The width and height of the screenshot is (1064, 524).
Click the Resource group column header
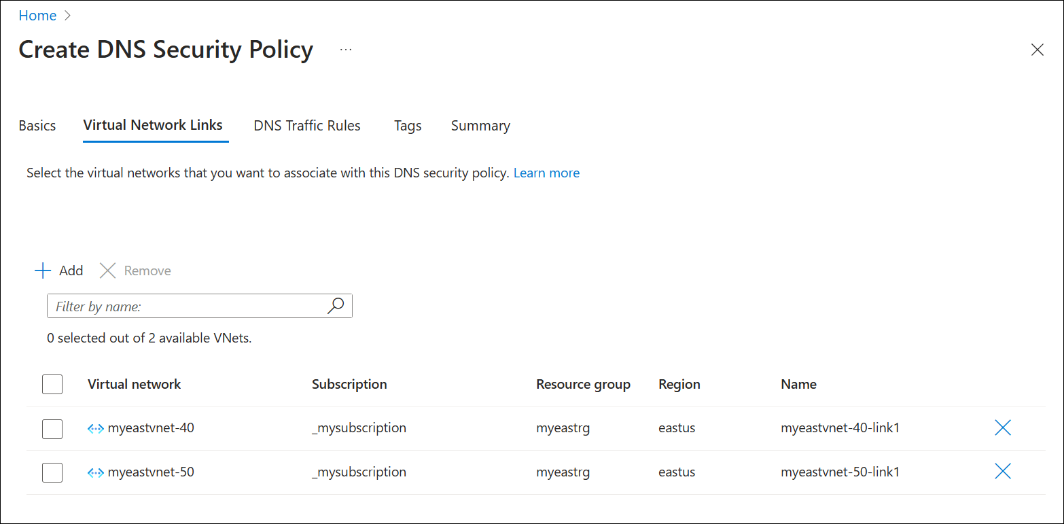[583, 384]
